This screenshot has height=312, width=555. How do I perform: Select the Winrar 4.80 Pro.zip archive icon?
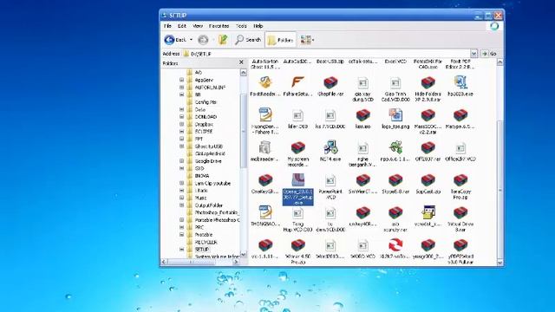point(297,245)
